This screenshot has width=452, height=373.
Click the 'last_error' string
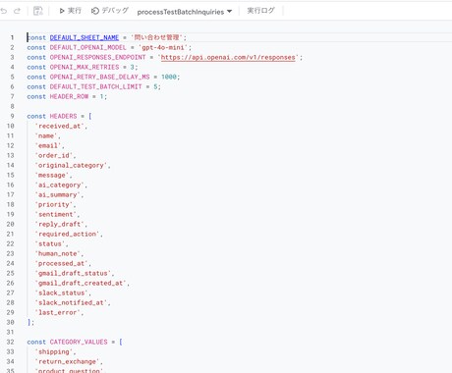pos(57,312)
